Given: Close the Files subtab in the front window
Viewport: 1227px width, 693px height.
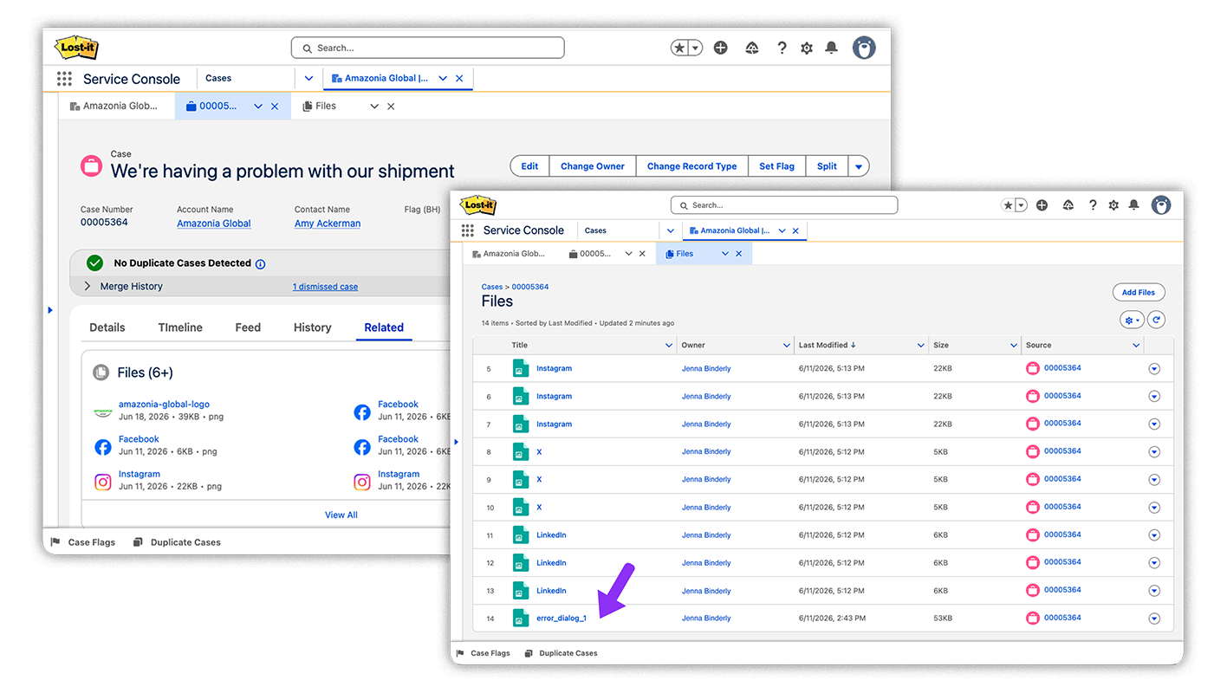Looking at the screenshot, I should click(738, 254).
